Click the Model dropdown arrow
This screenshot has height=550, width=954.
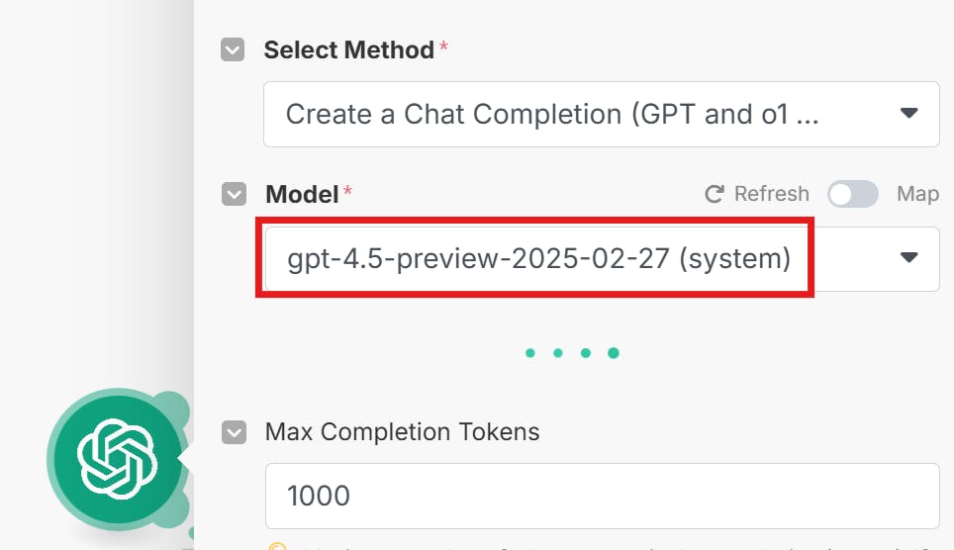point(908,258)
